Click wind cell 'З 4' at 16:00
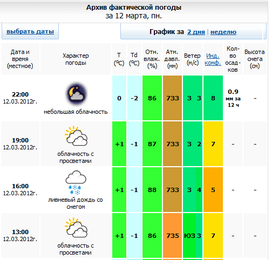Screen dimensions: 272x260 (193, 190)
